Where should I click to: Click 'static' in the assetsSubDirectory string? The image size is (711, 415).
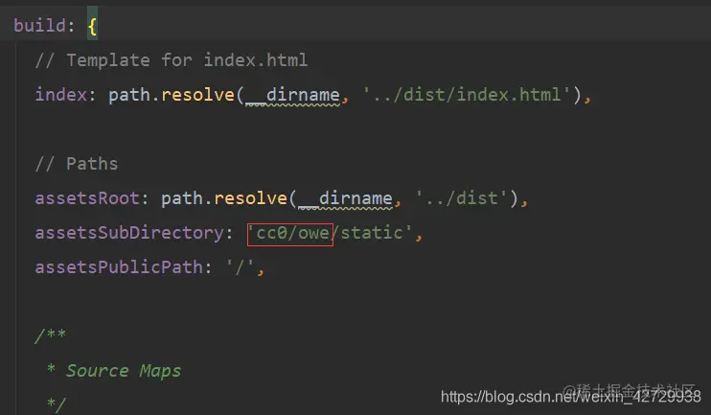pyautogui.click(x=372, y=233)
